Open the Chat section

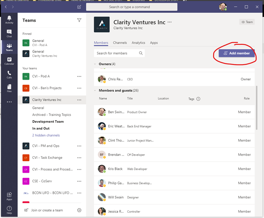pos(9,33)
